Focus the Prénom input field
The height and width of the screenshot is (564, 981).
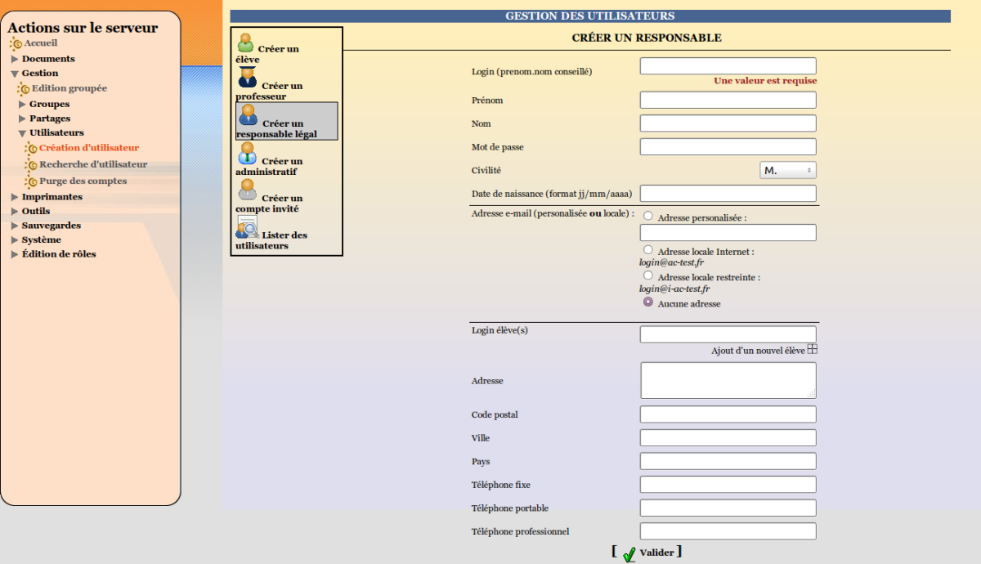coord(728,100)
